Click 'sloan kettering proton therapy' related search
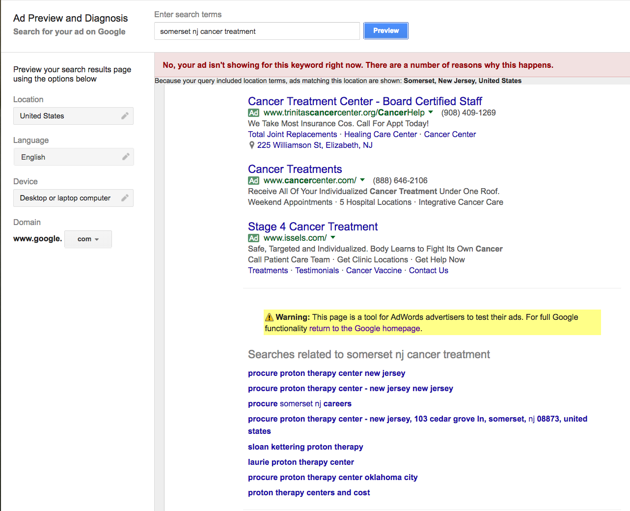630x511 pixels. (305, 447)
